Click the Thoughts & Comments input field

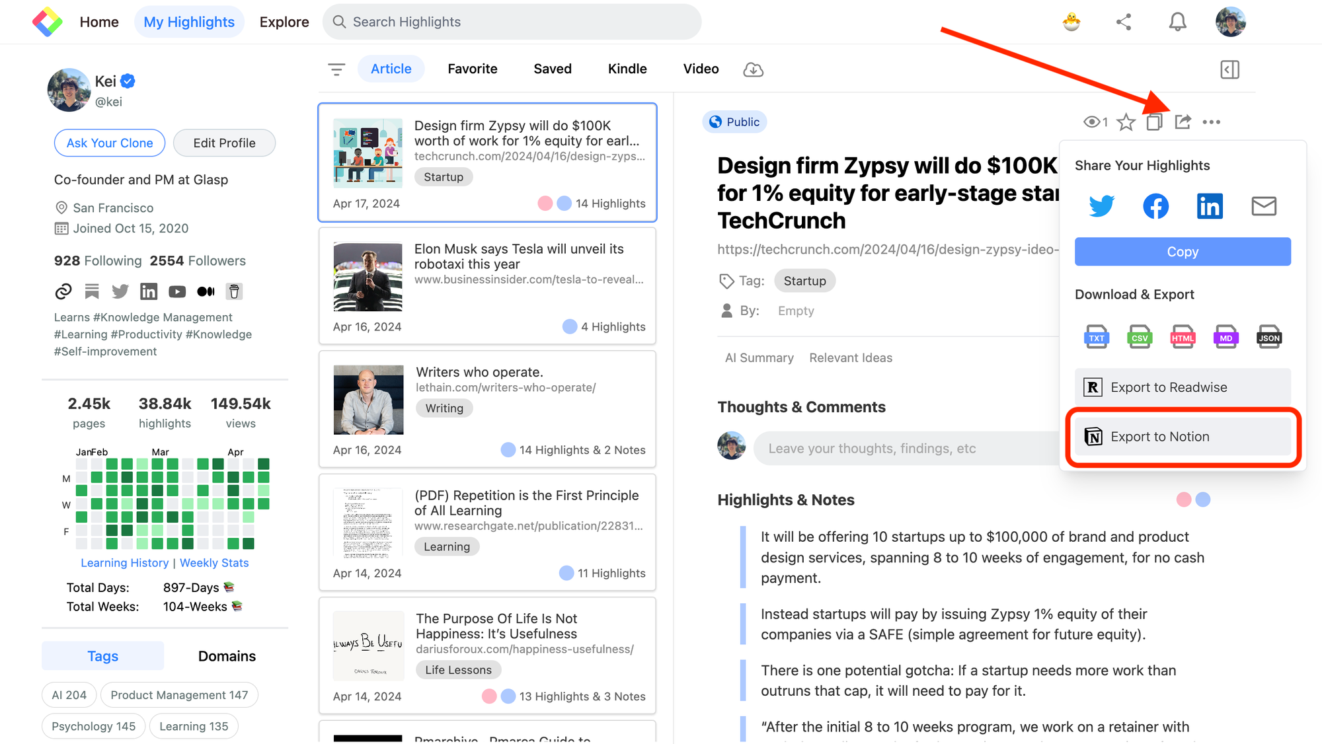904,447
